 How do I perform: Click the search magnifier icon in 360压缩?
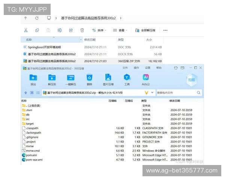tap(199, 93)
